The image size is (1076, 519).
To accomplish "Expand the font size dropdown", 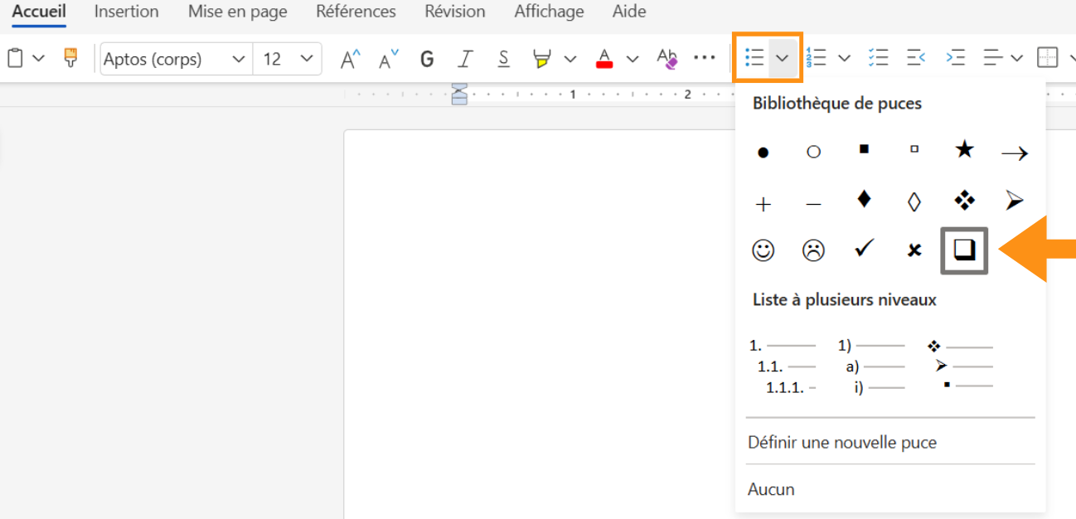I will click(312, 58).
